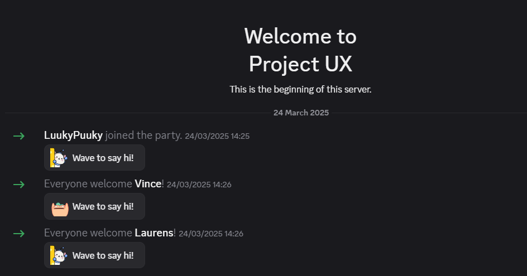Click the hand sticker under Vince's welcome message
The width and height of the screenshot is (527, 276).
[59, 207]
